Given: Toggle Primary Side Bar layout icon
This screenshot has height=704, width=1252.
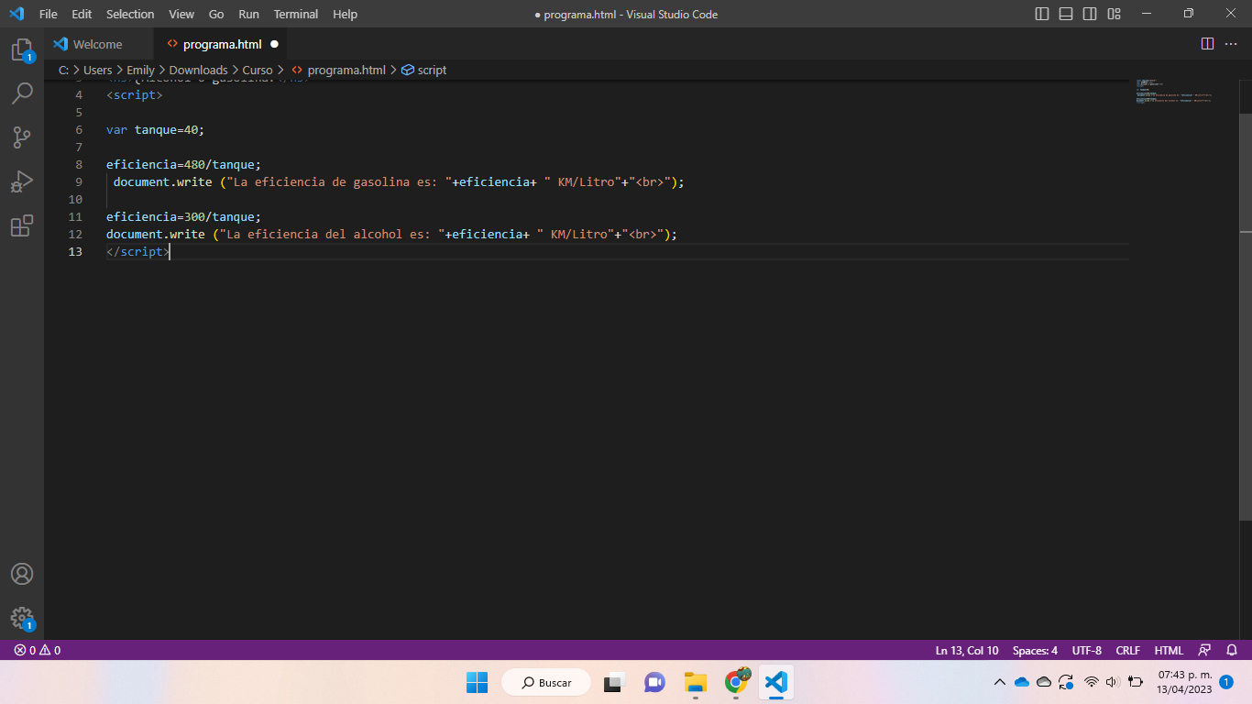Looking at the screenshot, I should click(x=1042, y=14).
